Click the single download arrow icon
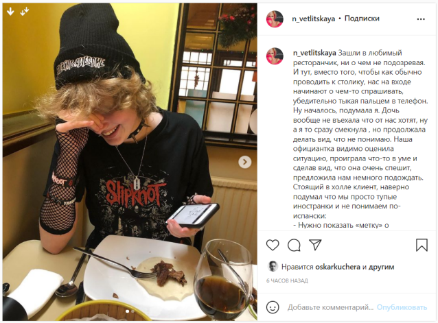Viewport: 438px width, 323px height. 10,12
